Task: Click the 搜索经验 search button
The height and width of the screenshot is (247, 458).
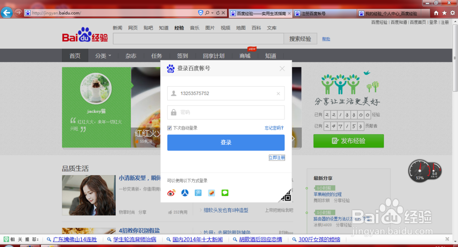Action: point(300,39)
